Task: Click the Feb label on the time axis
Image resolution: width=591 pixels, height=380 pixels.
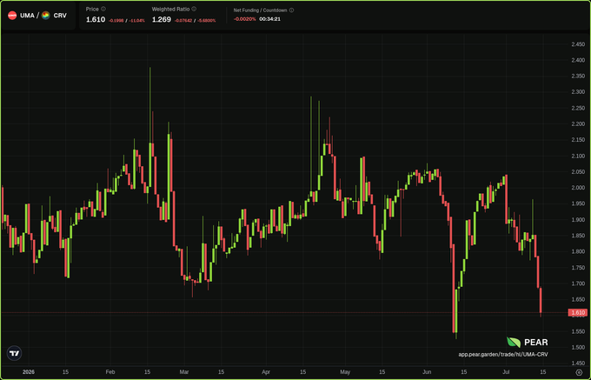Action: (110, 372)
